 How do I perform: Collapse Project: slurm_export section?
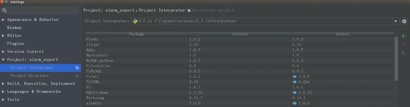pos(3,60)
